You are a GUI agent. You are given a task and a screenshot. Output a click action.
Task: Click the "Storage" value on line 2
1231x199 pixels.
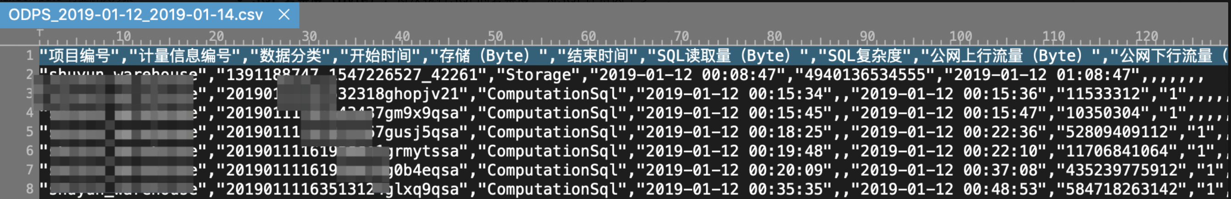tap(538, 75)
